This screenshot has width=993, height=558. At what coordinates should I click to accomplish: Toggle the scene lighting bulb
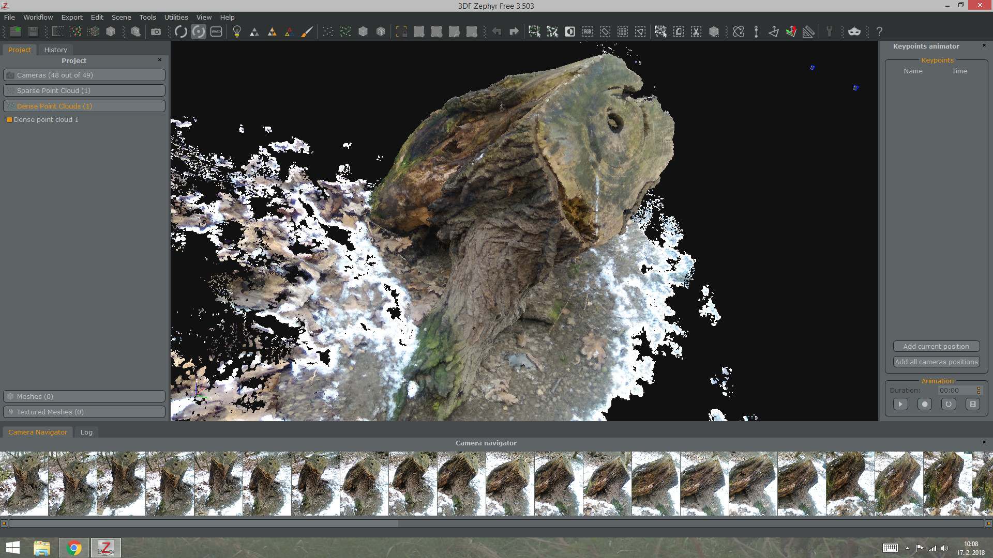tap(237, 32)
